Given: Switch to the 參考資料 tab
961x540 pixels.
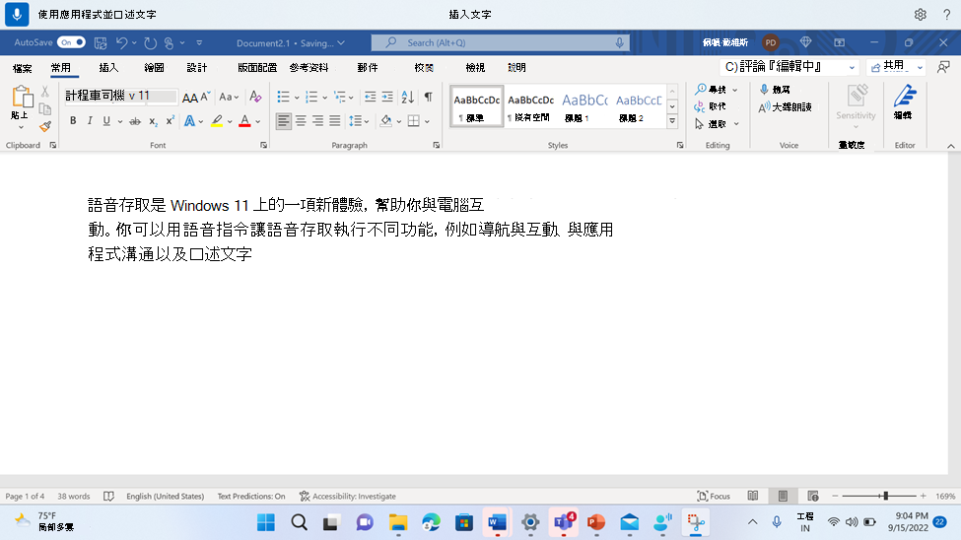Looking at the screenshot, I should pos(309,67).
